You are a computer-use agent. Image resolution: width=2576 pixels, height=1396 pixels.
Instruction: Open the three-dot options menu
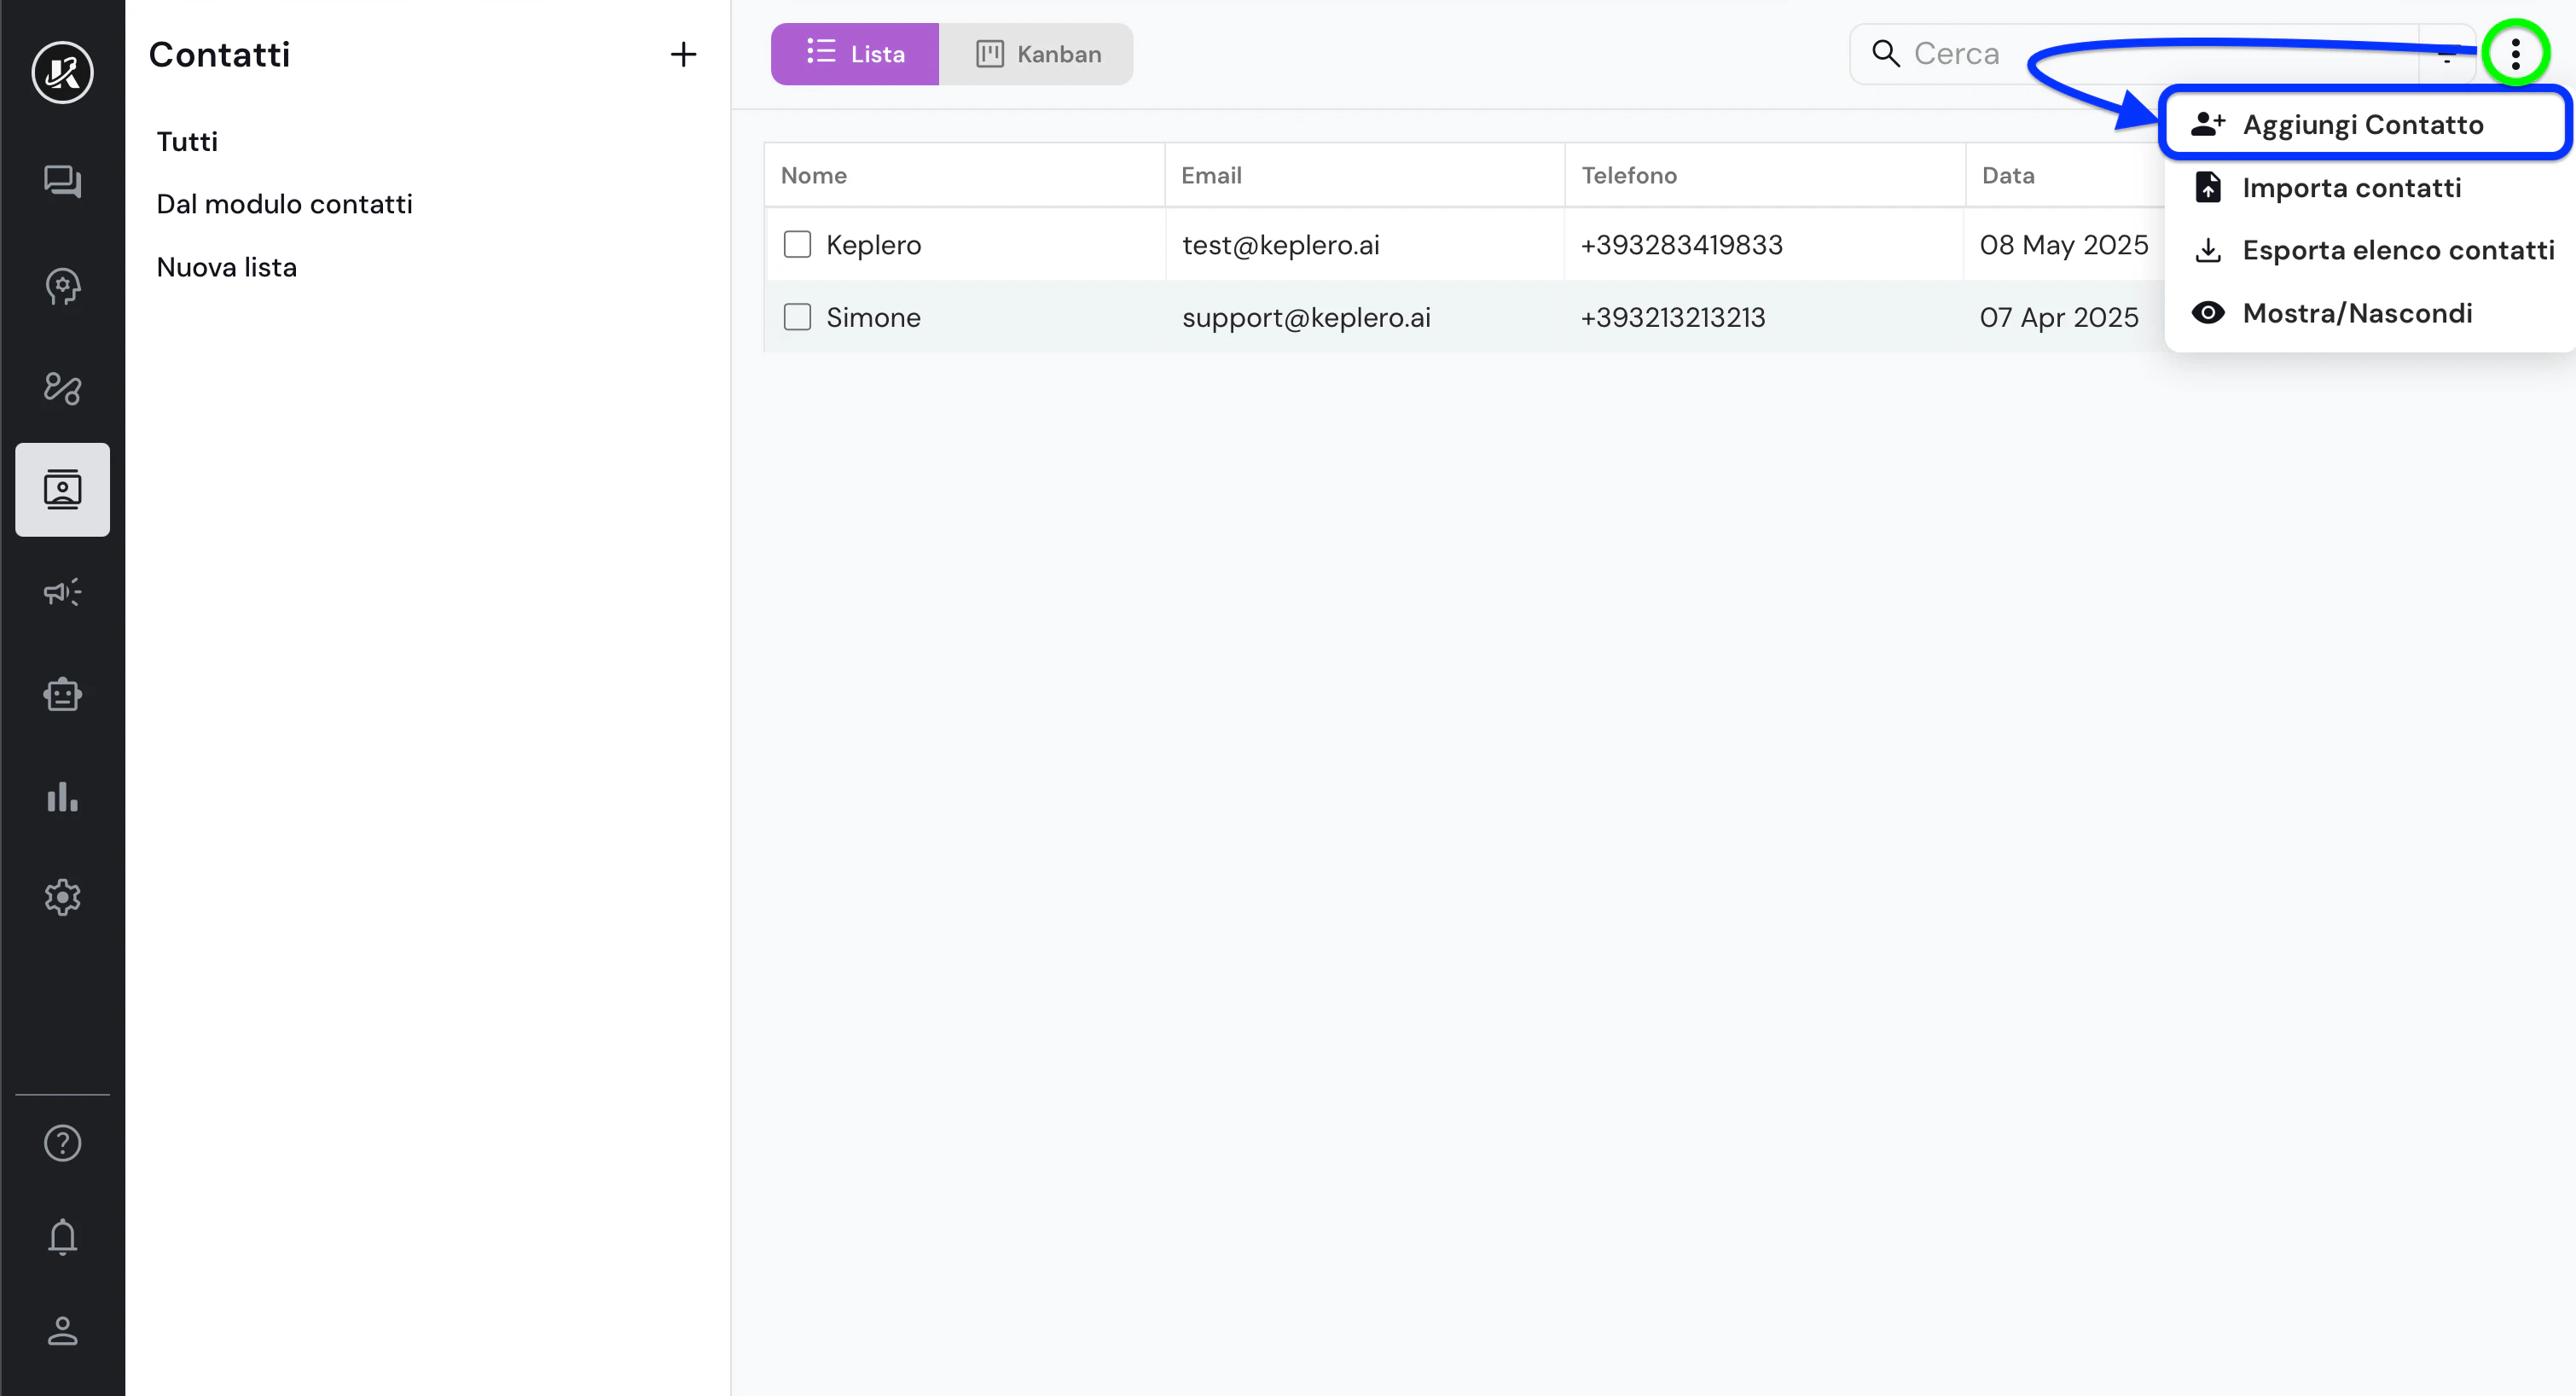tap(2516, 53)
